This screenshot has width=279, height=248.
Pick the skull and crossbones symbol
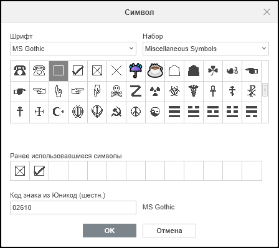(x=116, y=92)
